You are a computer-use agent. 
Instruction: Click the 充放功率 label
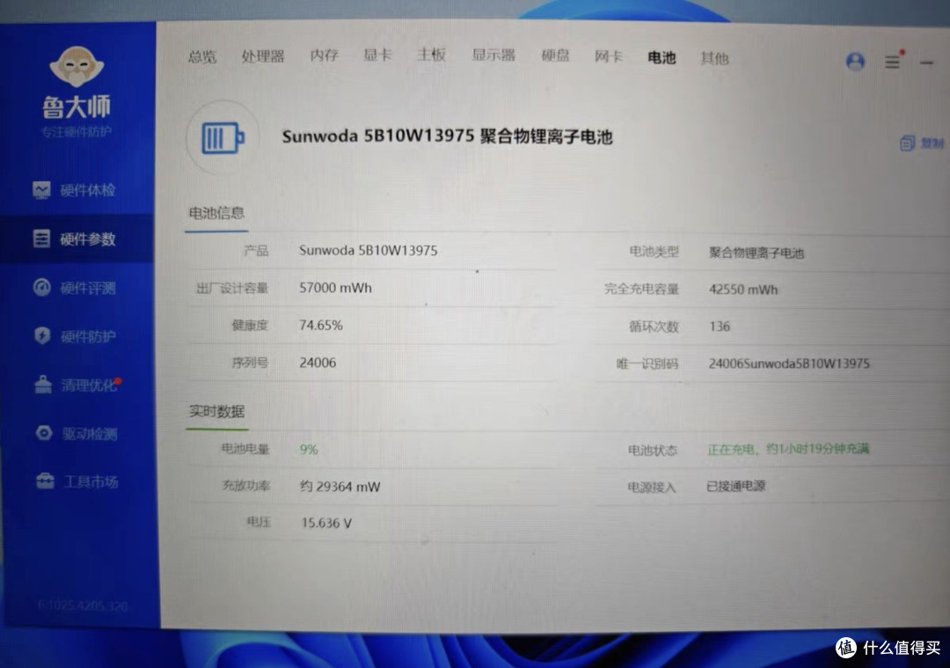point(245,486)
